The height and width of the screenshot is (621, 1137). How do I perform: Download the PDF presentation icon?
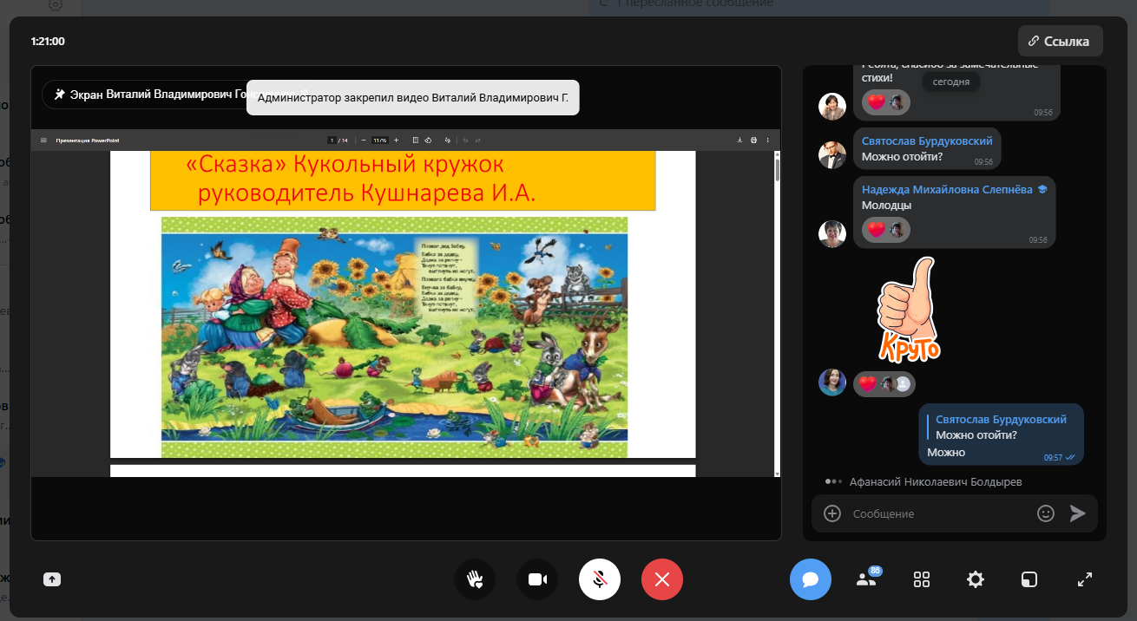739,140
